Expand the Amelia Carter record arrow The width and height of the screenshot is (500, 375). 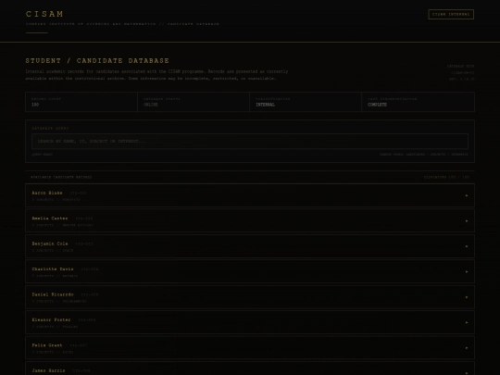point(467,221)
